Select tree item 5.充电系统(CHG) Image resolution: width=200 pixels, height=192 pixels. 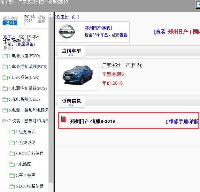point(24,99)
